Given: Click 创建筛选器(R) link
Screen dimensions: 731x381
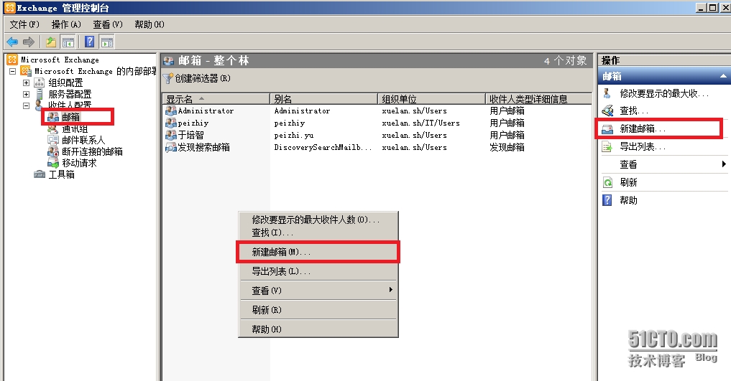Looking at the screenshot, I should (x=203, y=78).
